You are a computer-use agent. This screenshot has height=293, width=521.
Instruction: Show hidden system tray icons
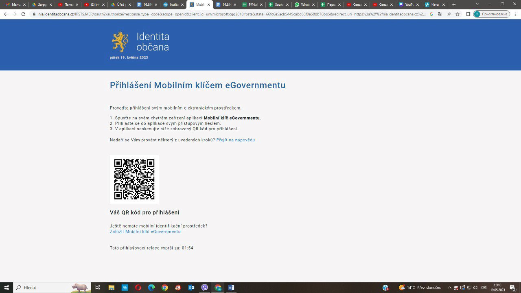(x=450, y=288)
